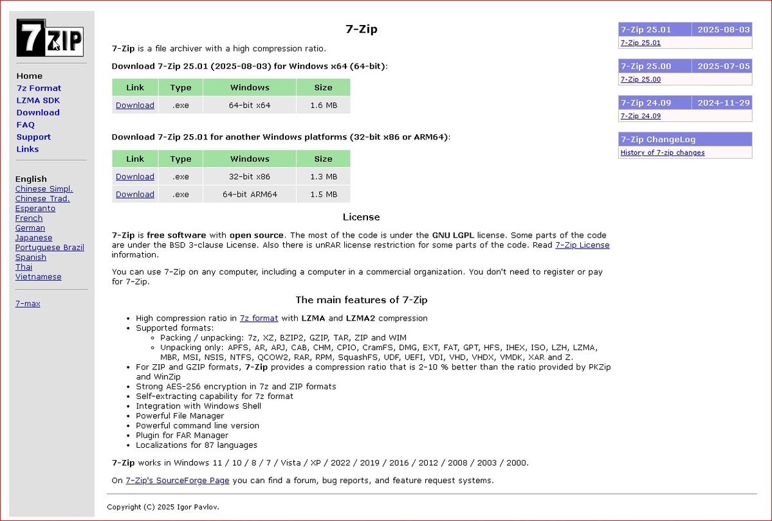This screenshot has width=772, height=521.
Task: Switch language to Portuguese Brazil
Action: (50, 247)
